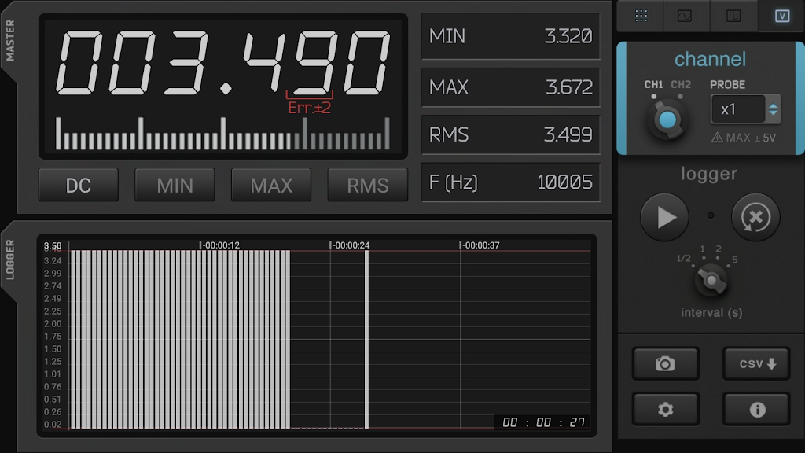Select the LOGGER side panel tab
This screenshot has height=453, width=805.
click(10, 260)
